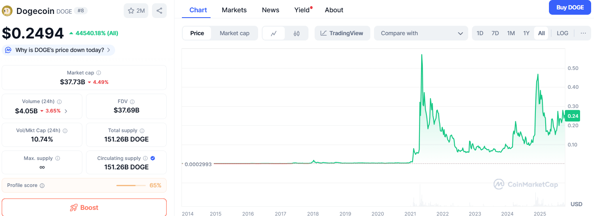Open the Compare with dropdown
Screen dimensions: 594x216
(x=421, y=33)
